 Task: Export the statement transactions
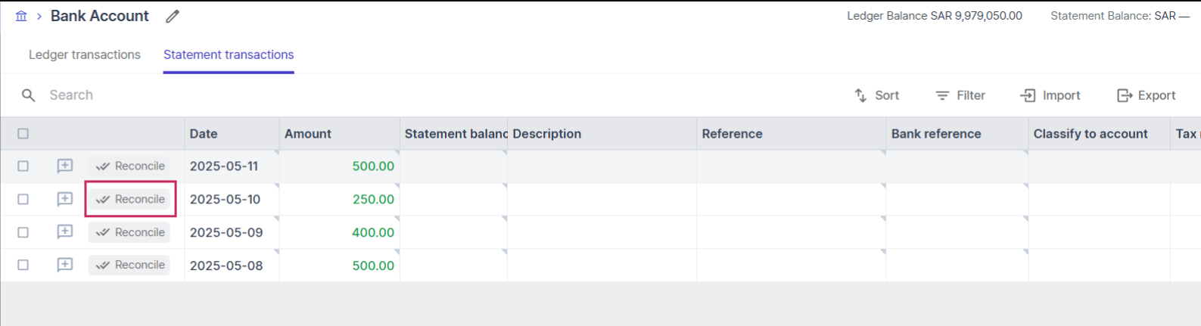pyautogui.click(x=1146, y=95)
